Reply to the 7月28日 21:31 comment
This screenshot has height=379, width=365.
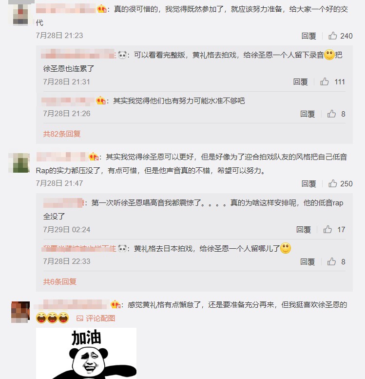(x=301, y=82)
